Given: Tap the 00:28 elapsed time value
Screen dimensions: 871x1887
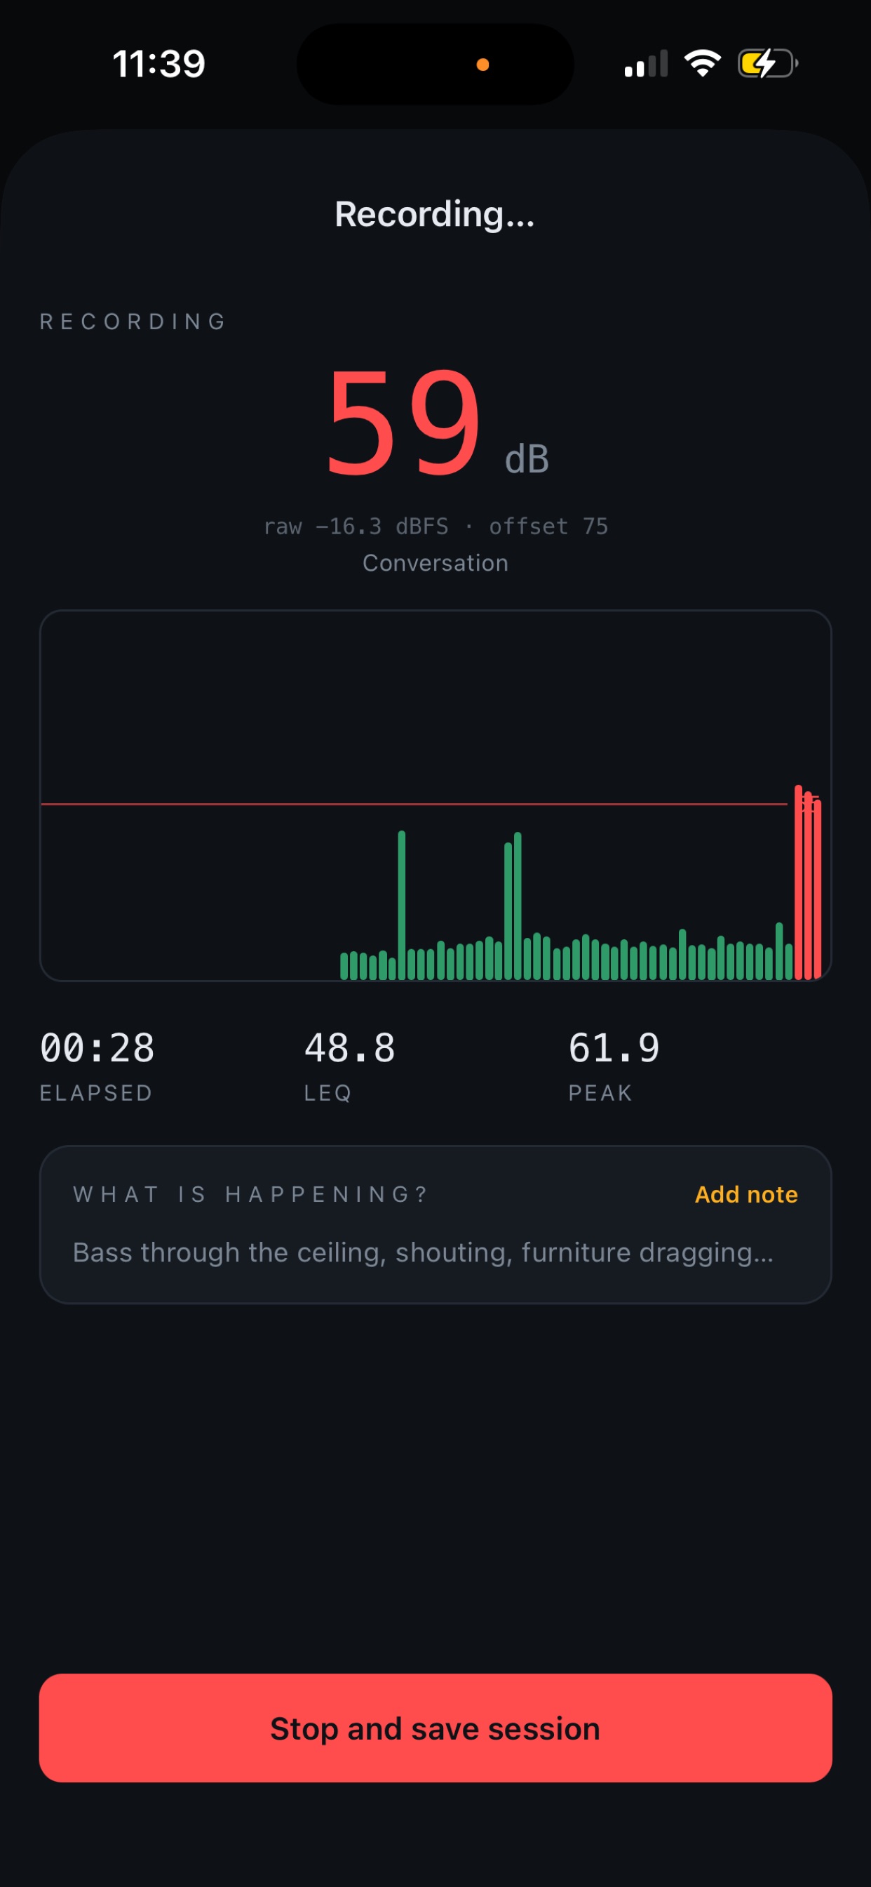Looking at the screenshot, I should (x=97, y=1047).
